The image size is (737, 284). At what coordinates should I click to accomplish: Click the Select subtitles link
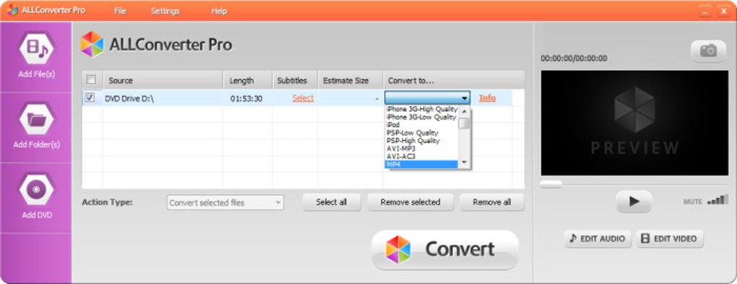tap(303, 98)
